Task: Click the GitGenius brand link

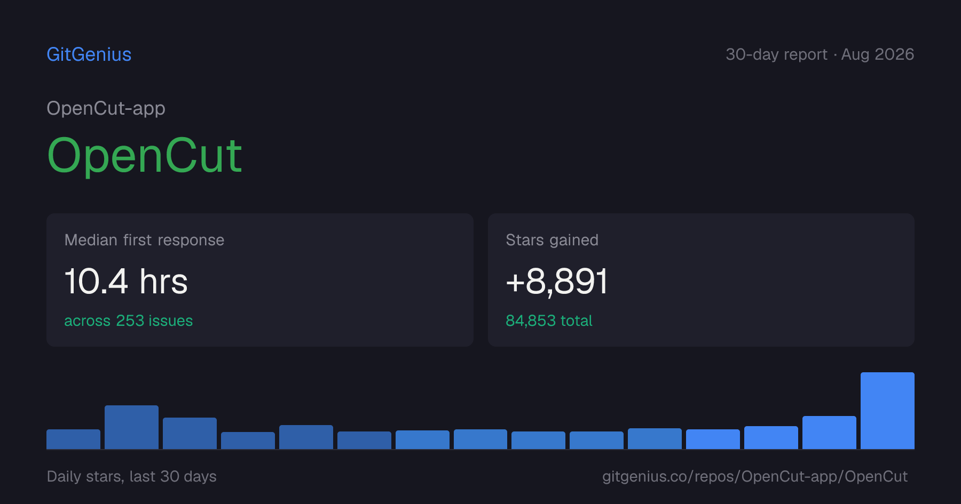Action: [x=89, y=54]
